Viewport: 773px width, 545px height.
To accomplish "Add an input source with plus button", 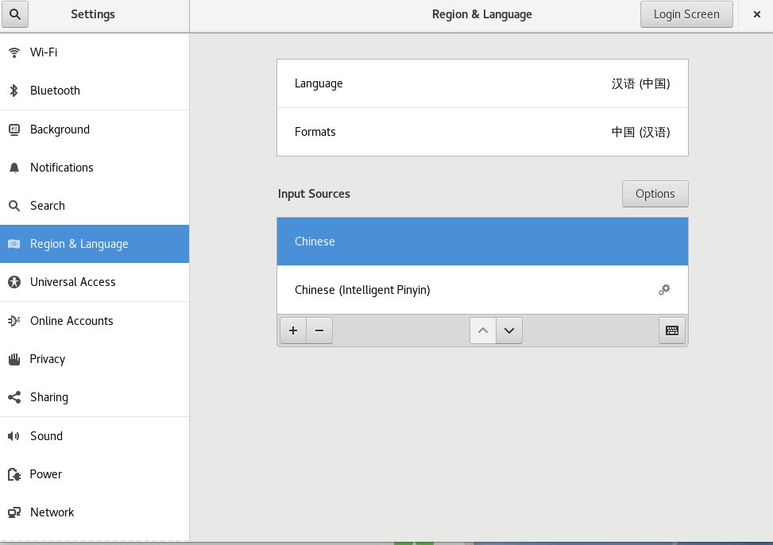I will pos(293,330).
